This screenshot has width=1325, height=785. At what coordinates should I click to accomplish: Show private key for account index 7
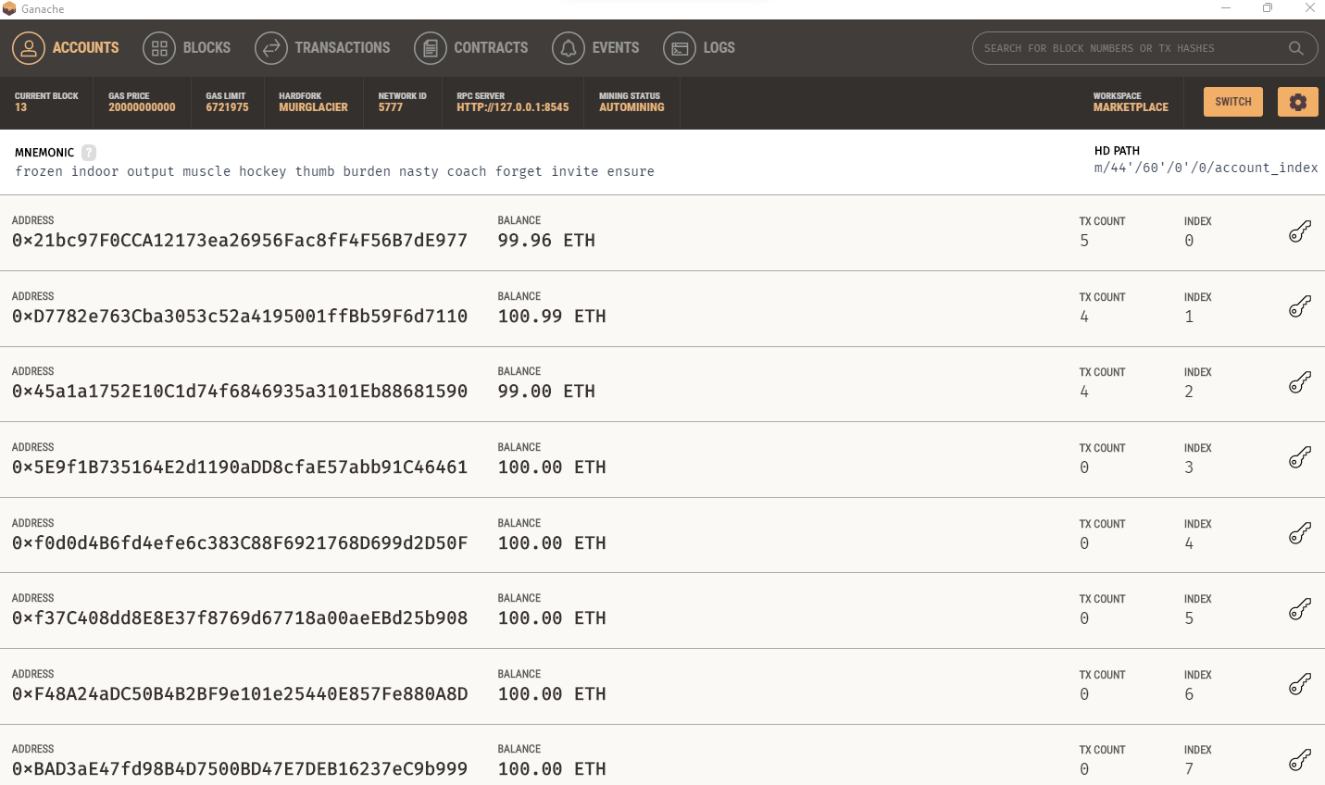pyautogui.click(x=1300, y=760)
